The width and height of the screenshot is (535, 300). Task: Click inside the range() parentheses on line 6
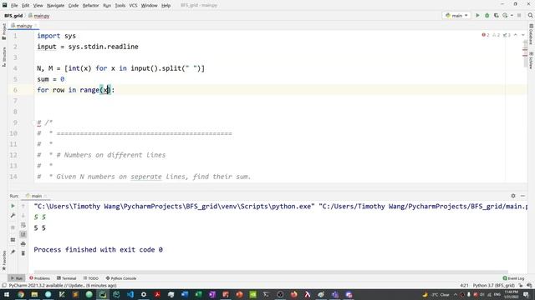pos(106,90)
